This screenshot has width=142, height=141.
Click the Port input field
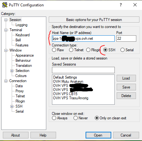(126, 39)
